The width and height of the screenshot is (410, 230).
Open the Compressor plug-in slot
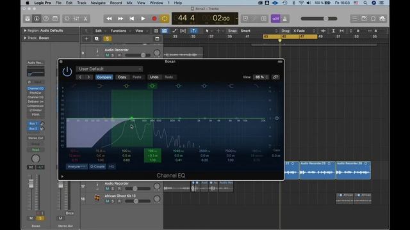click(36, 106)
